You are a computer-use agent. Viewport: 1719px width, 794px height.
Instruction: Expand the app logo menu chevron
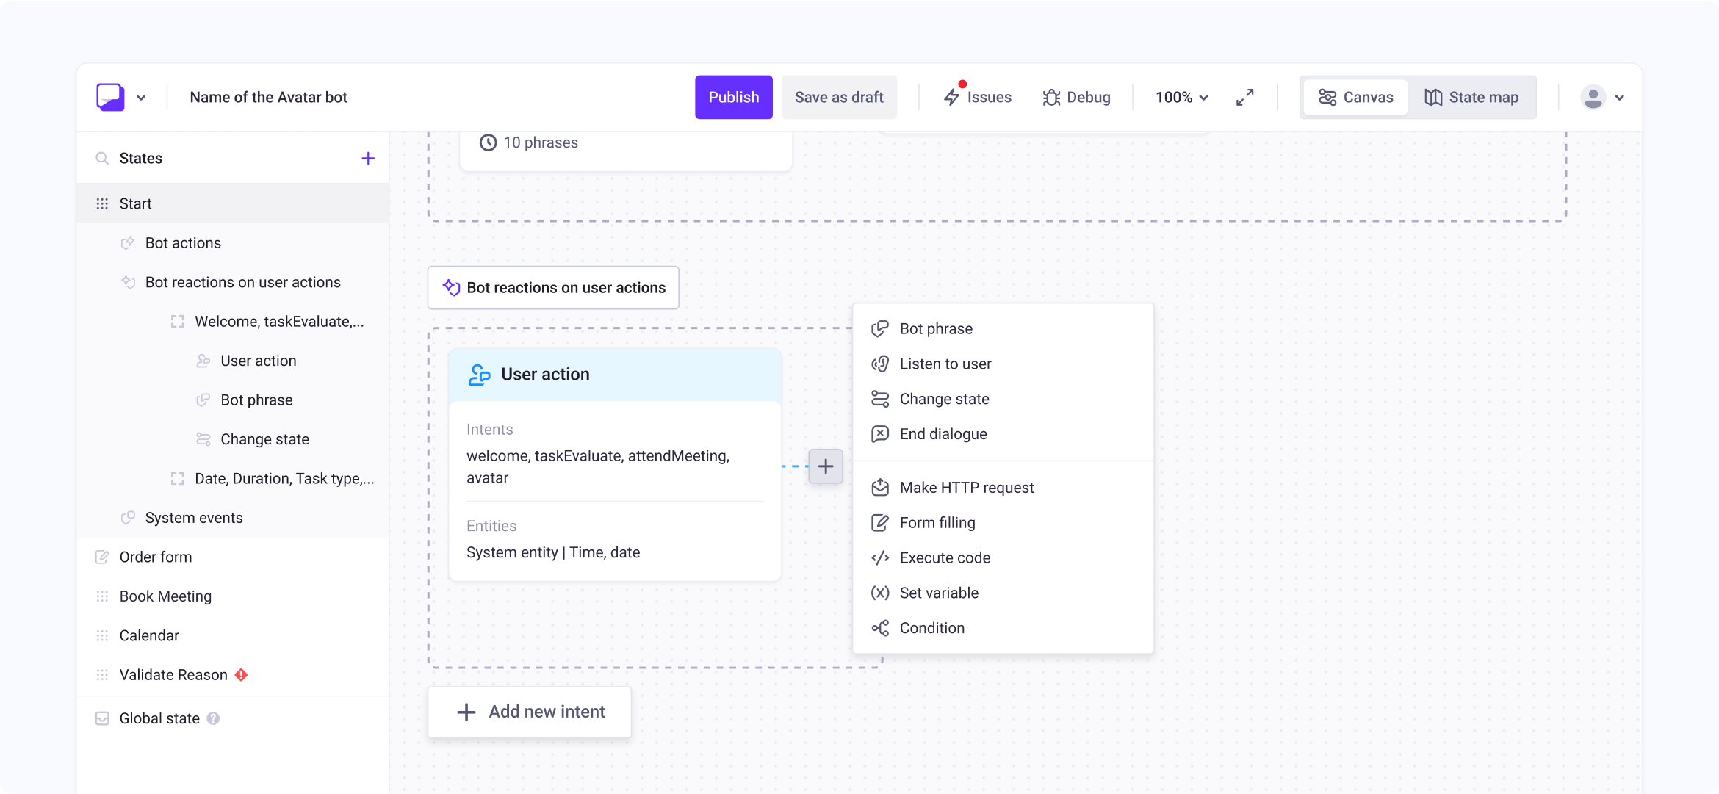point(141,98)
